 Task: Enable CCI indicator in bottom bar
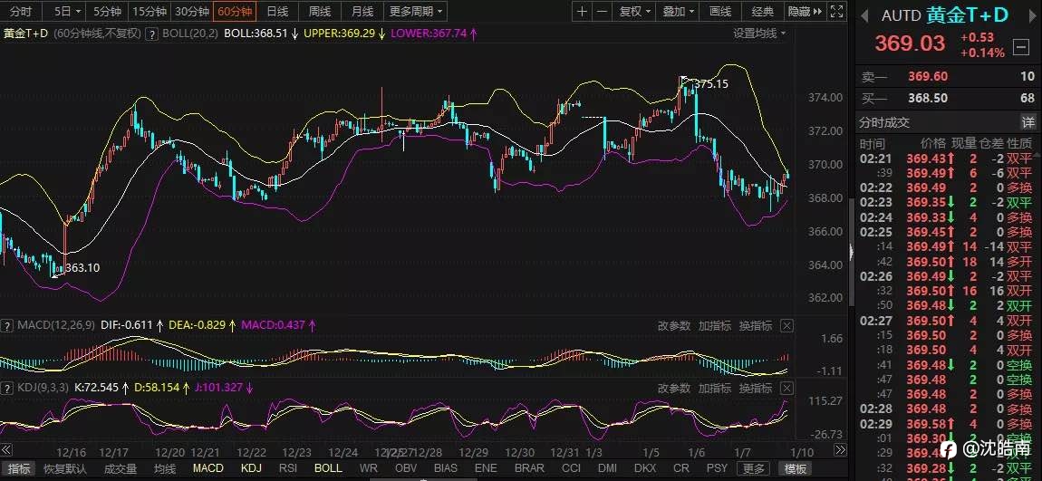[x=571, y=468]
